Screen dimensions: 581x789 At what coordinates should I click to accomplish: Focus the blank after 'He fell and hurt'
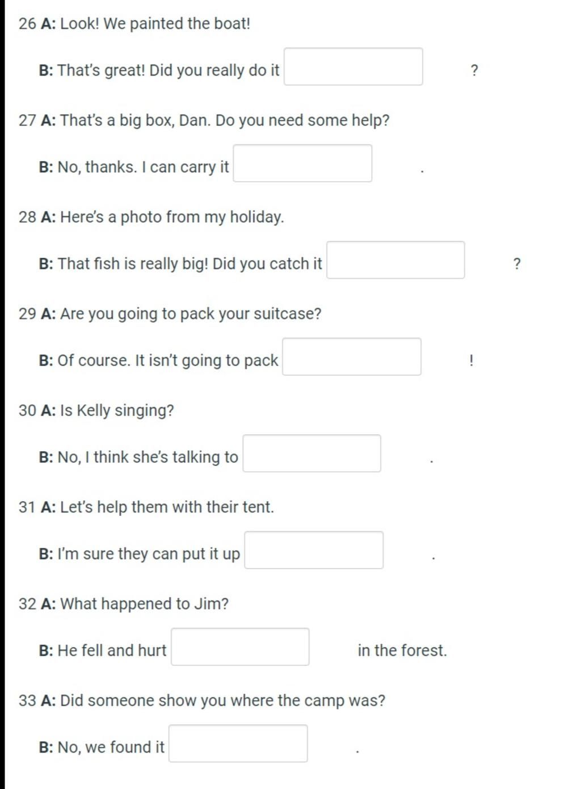[x=240, y=647]
